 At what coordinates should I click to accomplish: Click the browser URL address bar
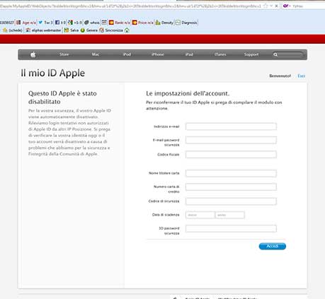coord(131,6)
